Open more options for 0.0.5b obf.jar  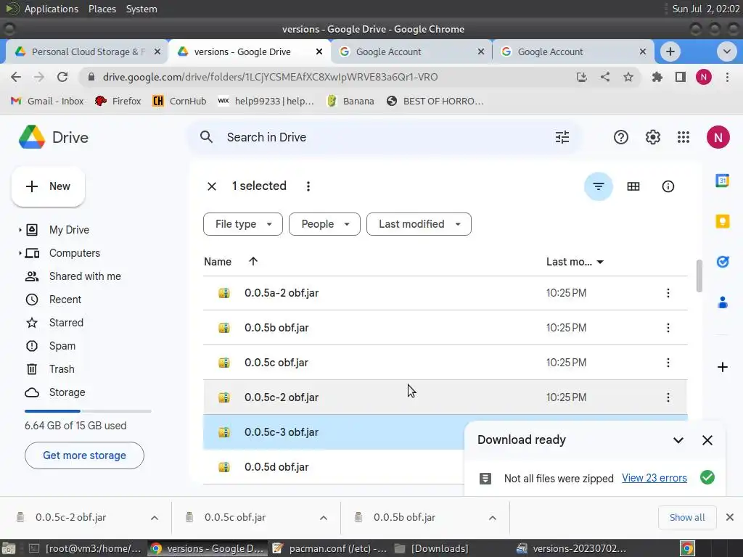[x=668, y=328]
